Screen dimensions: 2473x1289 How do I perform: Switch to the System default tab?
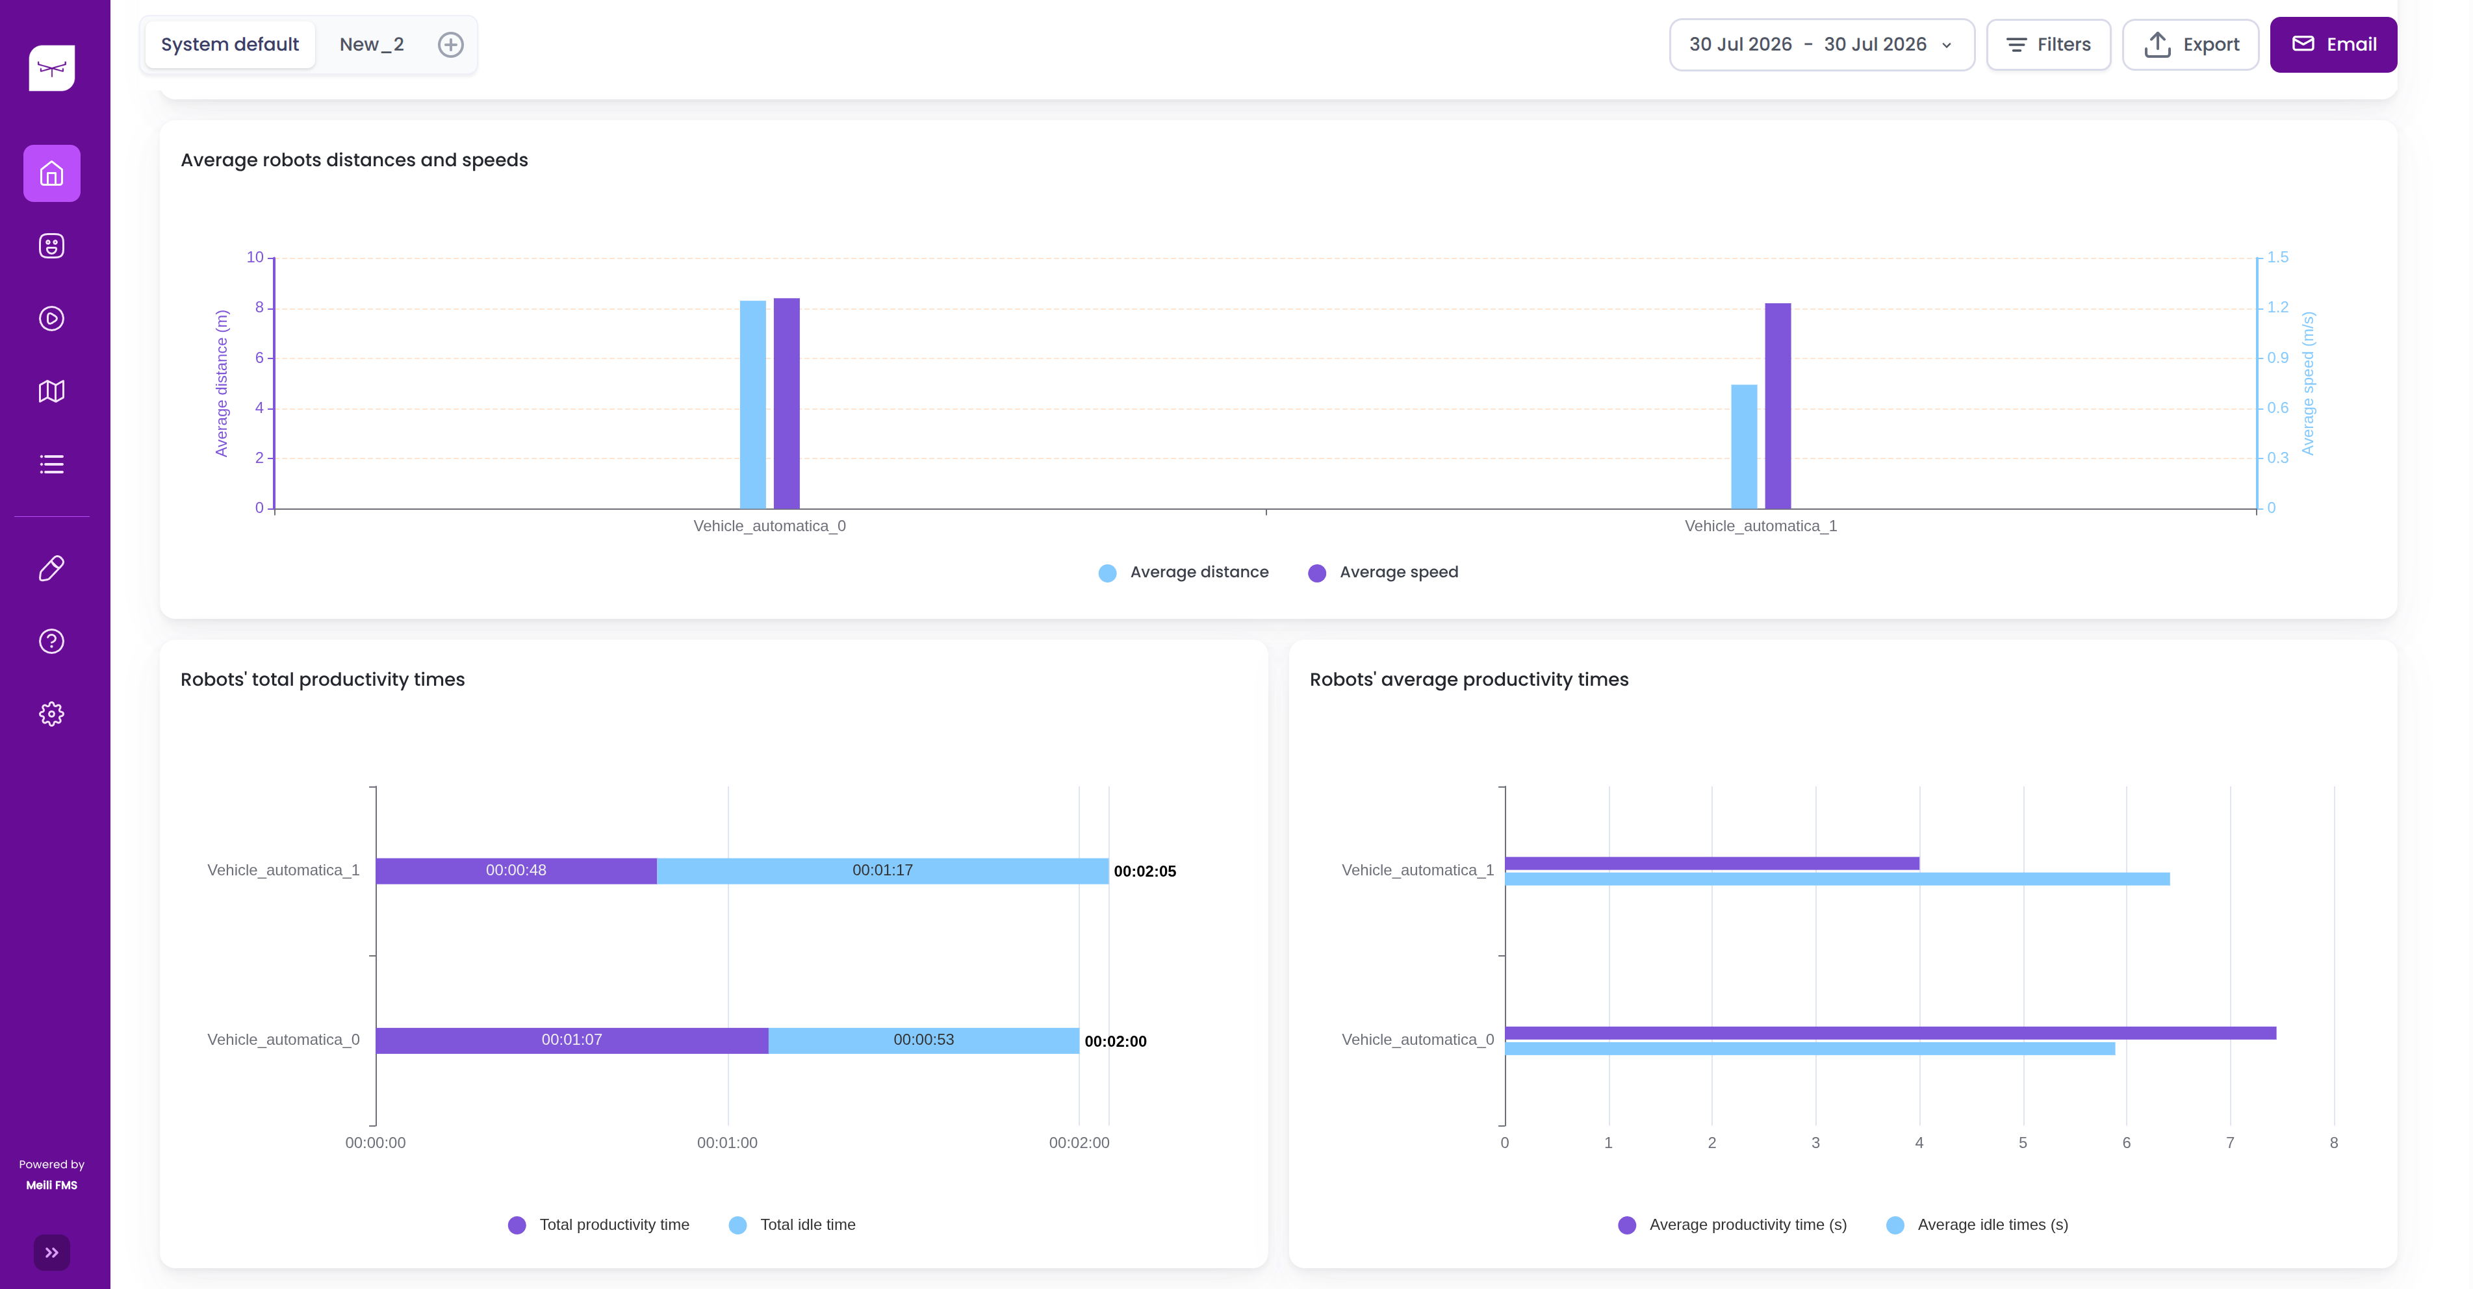pos(229,44)
